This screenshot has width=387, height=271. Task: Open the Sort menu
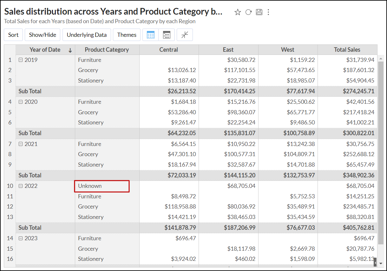13,35
